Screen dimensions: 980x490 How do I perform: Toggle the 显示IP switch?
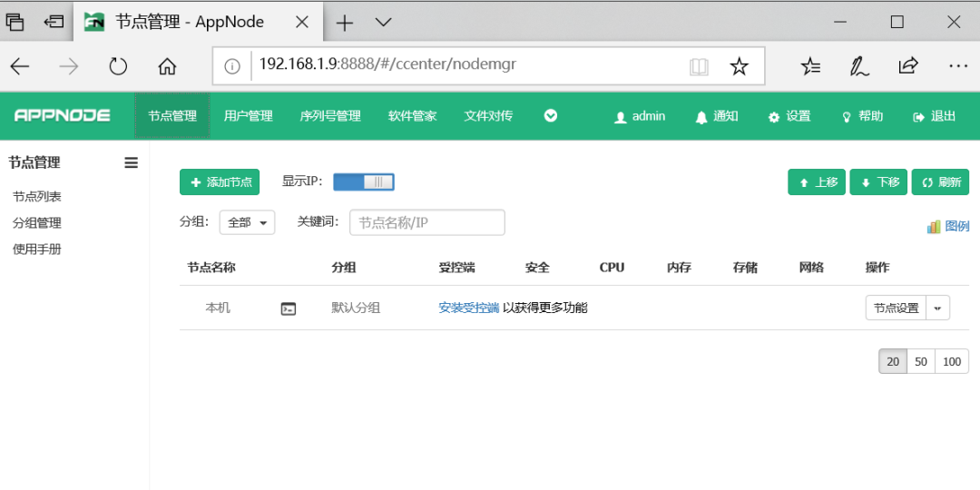364,181
